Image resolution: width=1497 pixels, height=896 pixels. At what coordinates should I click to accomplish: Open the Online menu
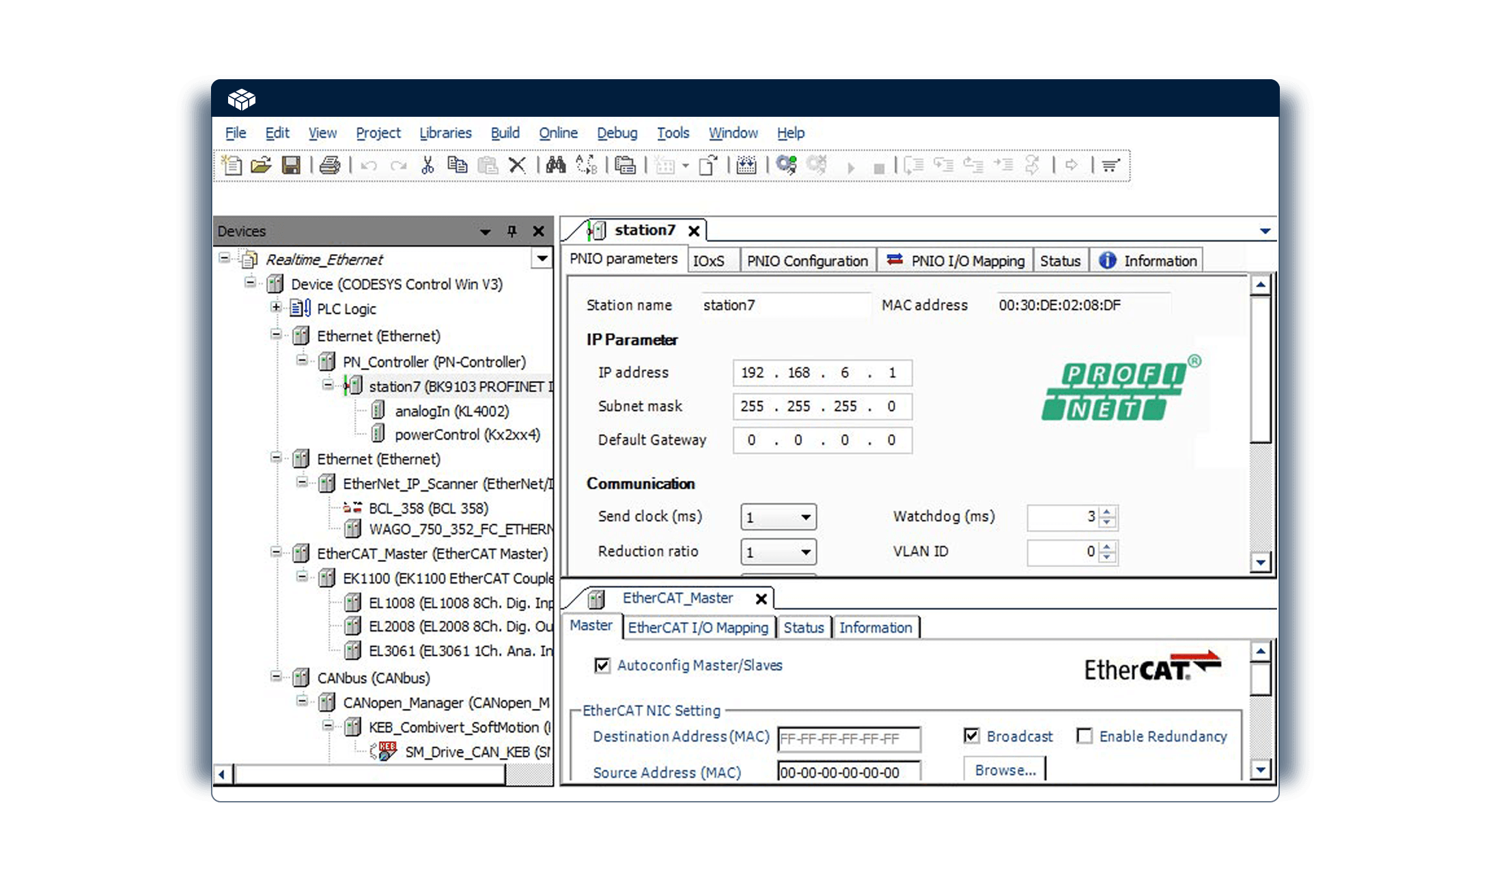click(557, 132)
